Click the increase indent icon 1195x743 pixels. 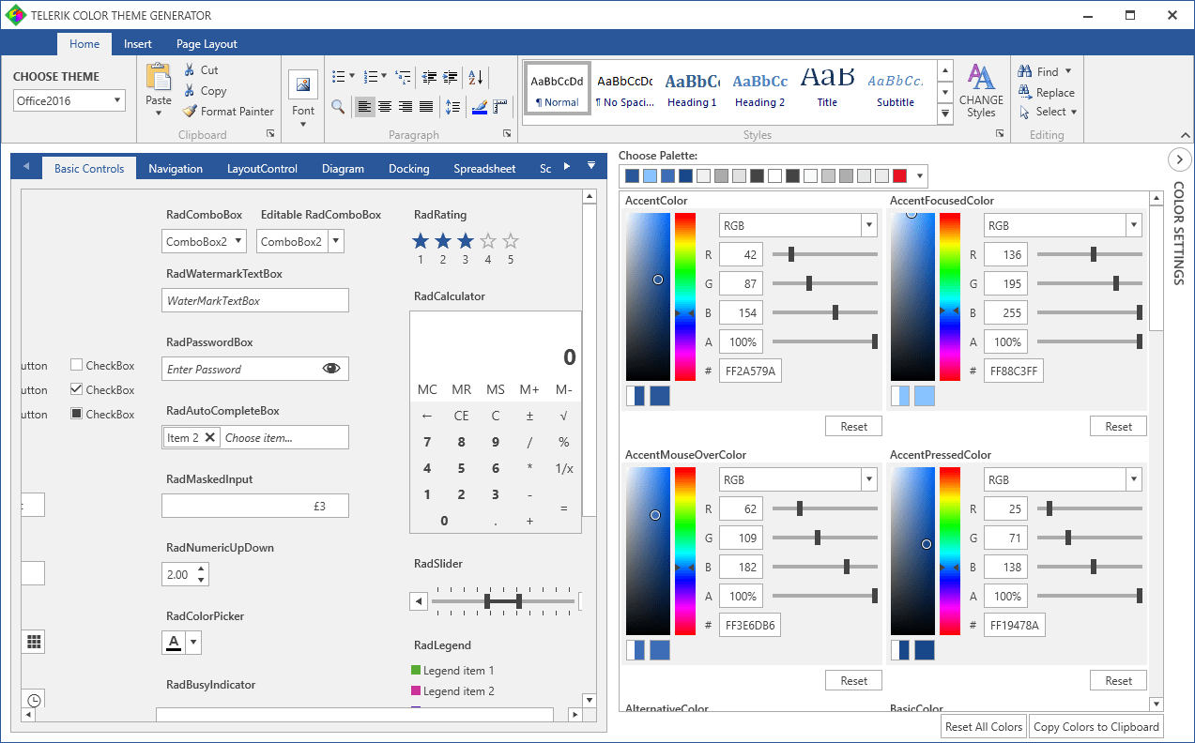(x=451, y=78)
